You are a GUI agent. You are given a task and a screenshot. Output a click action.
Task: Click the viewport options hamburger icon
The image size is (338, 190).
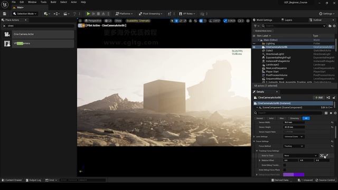coord(80,21)
